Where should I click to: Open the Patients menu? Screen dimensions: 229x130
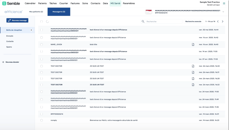click(42, 3)
